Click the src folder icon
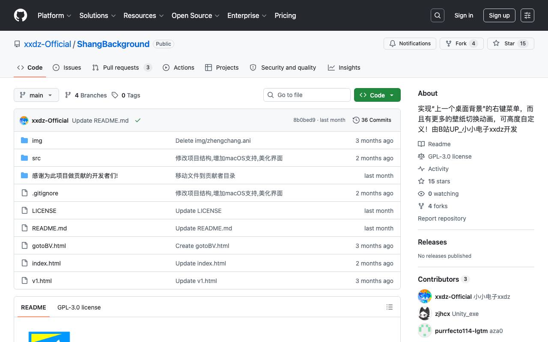This screenshot has height=342, width=548. pos(24,158)
